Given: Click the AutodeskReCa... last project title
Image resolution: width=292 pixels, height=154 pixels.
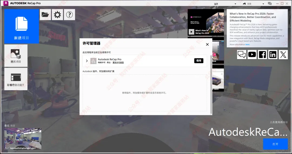Looking at the screenshot, I should click(x=248, y=132).
